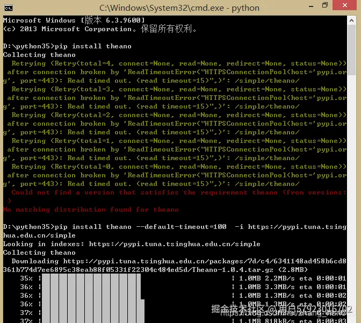The image size is (361, 323).
Task: Click 'Retrying (Retry(total=1' line
Action: 179,141
